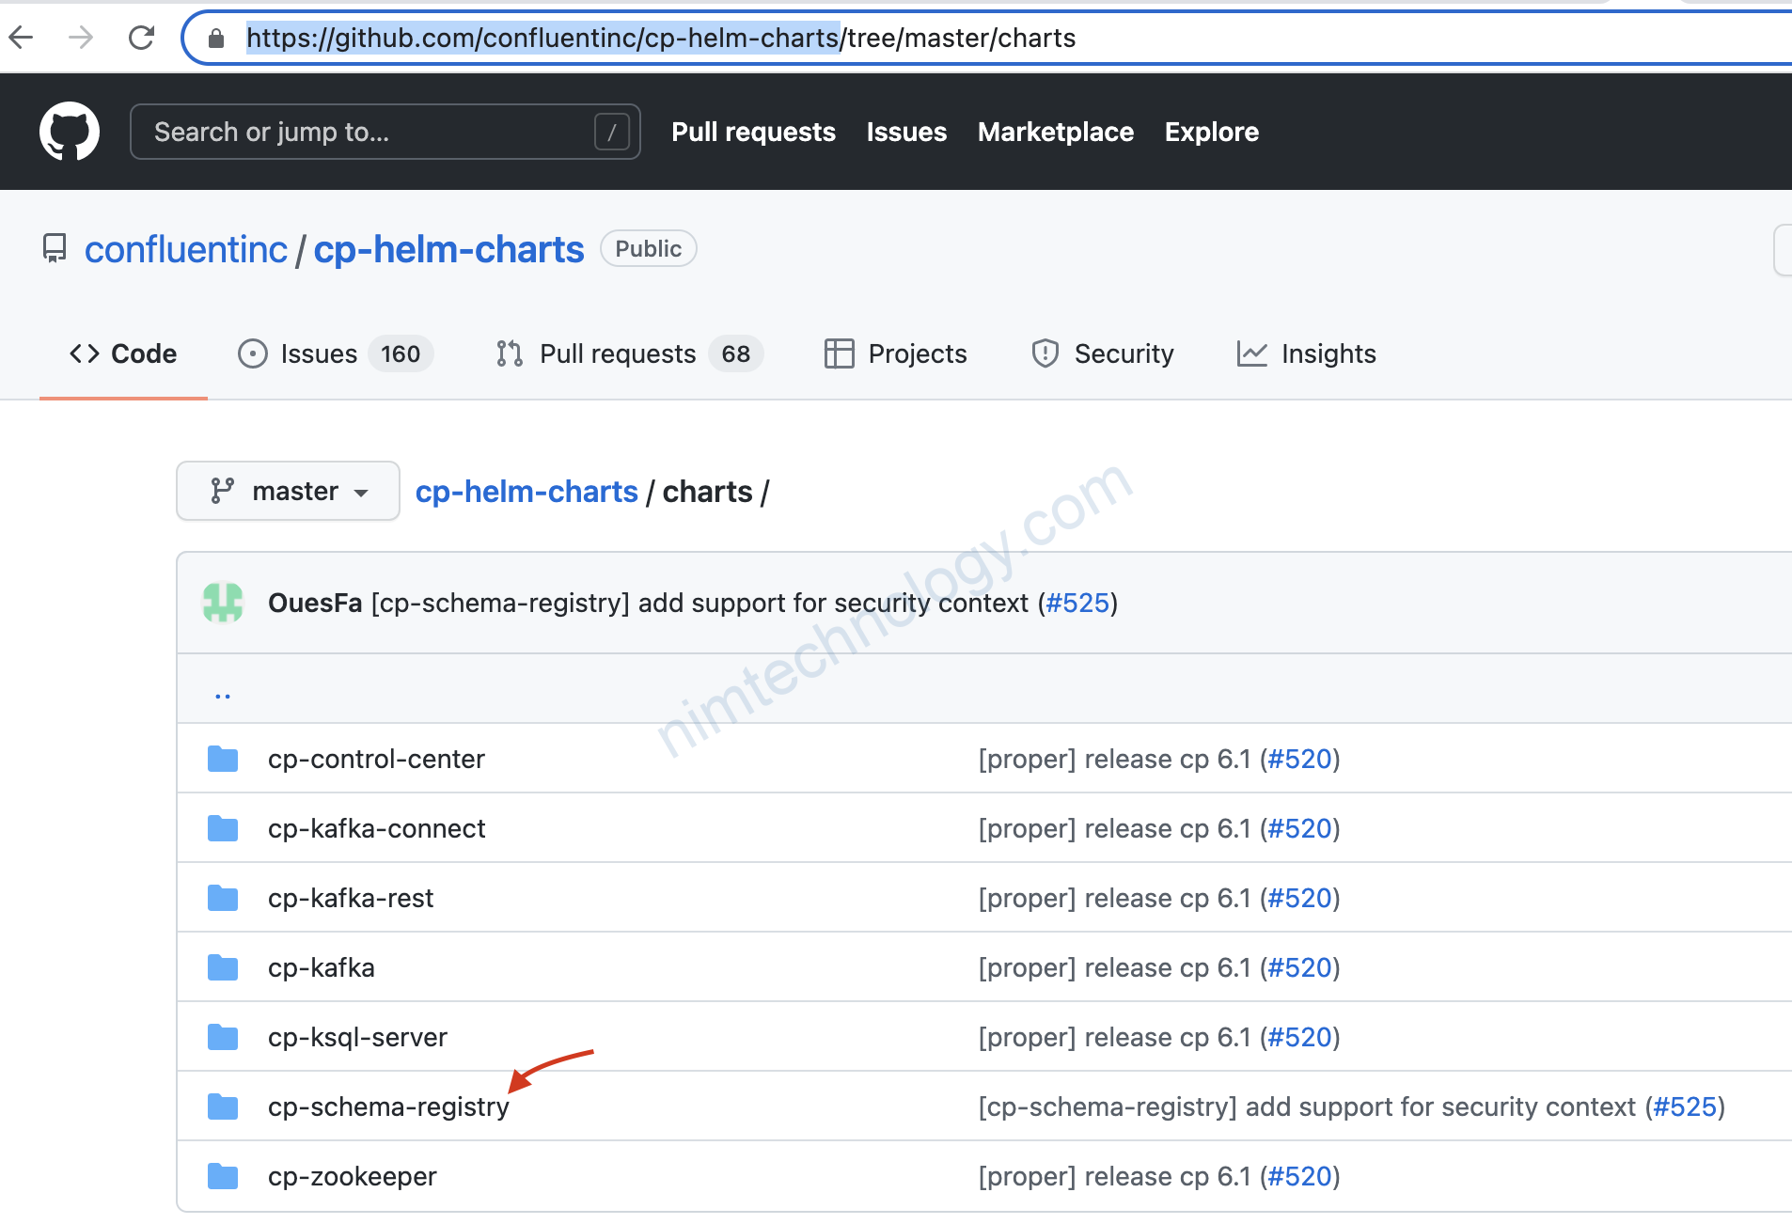The width and height of the screenshot is (1792, 1224).
Task: Click folder icon for cp-kafka-connect
Action: pyautogui.click(x=223, y=828)
